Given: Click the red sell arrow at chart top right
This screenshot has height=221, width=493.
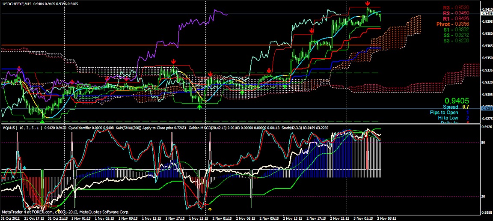Looking at the screenshot, I should click(x=368, y=3).
